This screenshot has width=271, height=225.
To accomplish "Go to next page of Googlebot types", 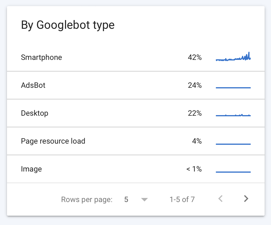I will click(x=246, y=199).
